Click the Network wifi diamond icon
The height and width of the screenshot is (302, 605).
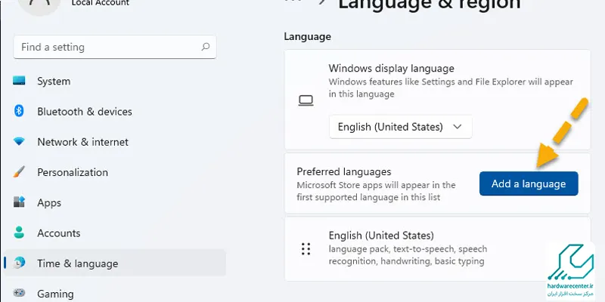(19, 141)
